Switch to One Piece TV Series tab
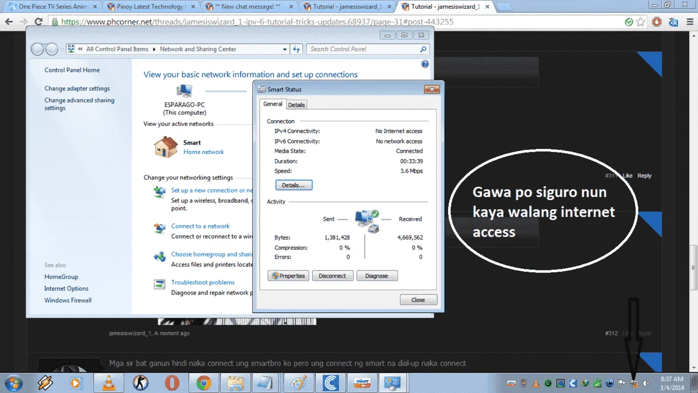Image resolution: width=698 pixels, height=393 pixels. tap(52, 6)
